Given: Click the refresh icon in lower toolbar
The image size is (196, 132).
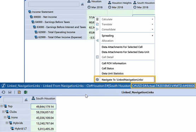Looking at the screenshot, I should pos(4,92).
